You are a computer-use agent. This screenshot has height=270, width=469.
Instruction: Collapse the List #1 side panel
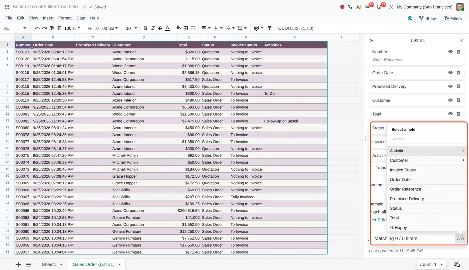pos(371,40)
